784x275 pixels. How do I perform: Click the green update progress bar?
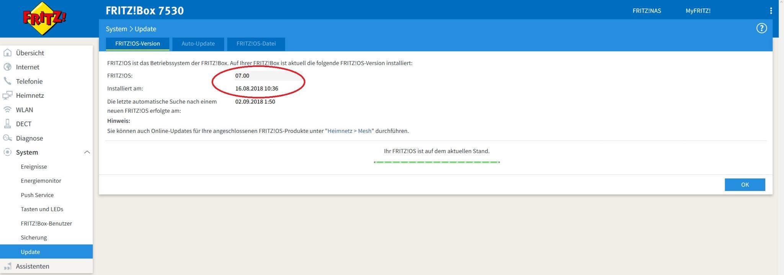(x=437, y=162)
